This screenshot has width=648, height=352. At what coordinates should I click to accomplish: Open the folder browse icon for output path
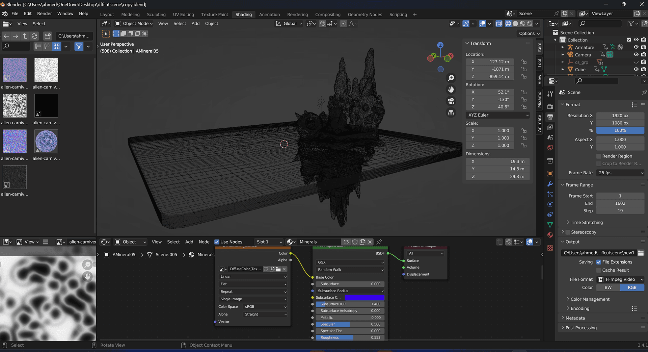point(641,253)
